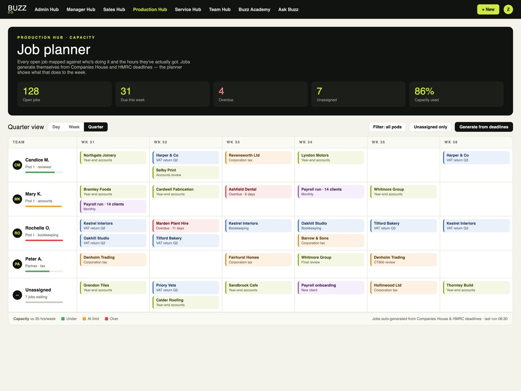
Task: Open Priory Vets VAT return Q2
Action: (x=186, y=288)
